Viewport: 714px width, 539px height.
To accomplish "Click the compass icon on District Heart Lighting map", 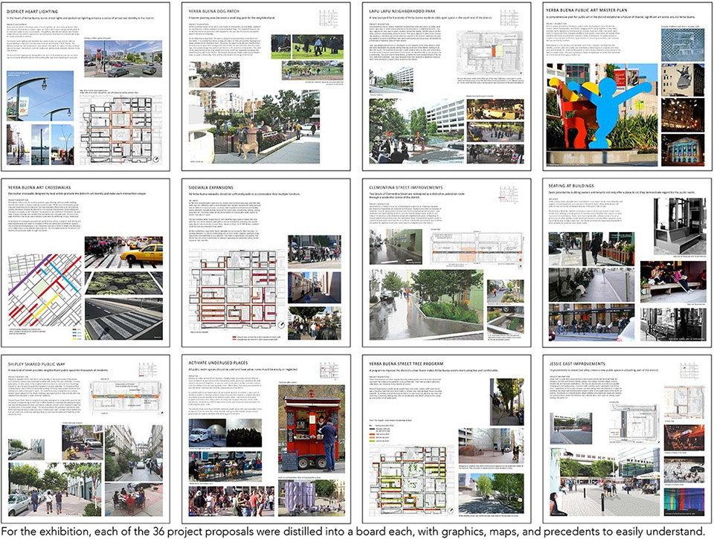I will pyautogui.click(x=155, y=160).
